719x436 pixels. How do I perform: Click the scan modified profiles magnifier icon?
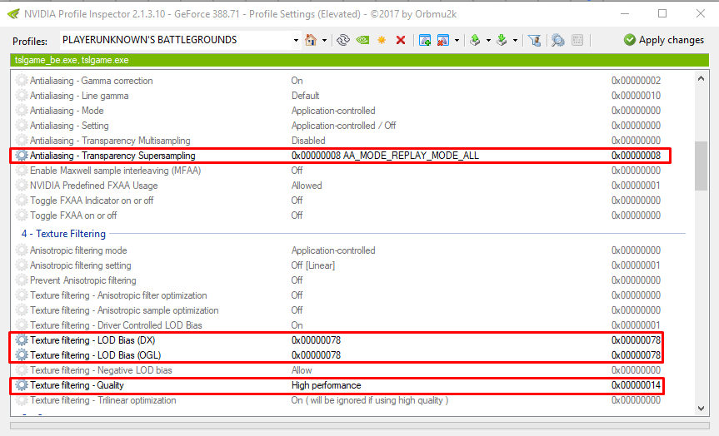pos(557,40)
